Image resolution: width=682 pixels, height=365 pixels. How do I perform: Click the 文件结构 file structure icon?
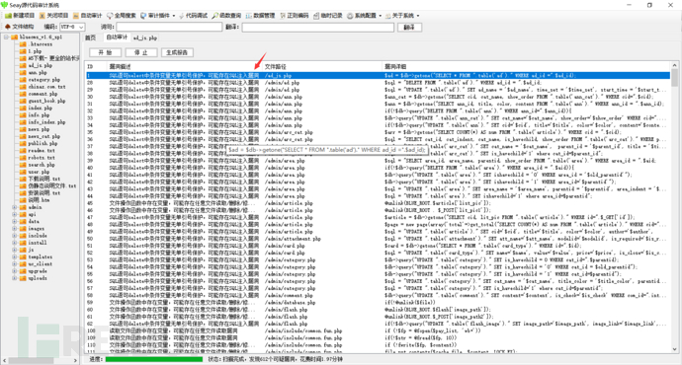[7, 27]
